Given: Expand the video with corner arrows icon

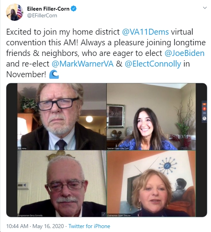Looking at the screenshot, I should (104, 214).
